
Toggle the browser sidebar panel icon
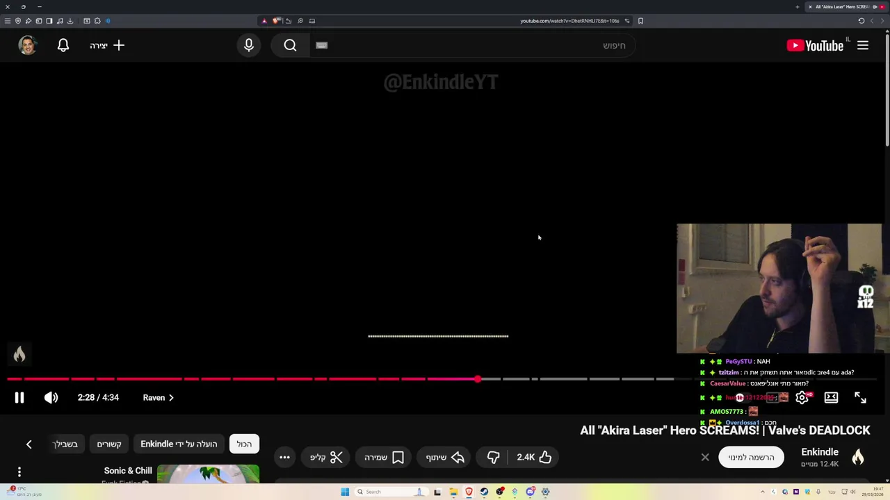49,21
